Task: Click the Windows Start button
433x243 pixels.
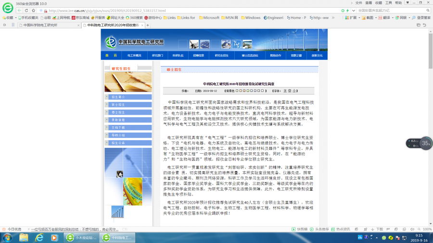Action: tap(8, 238)
